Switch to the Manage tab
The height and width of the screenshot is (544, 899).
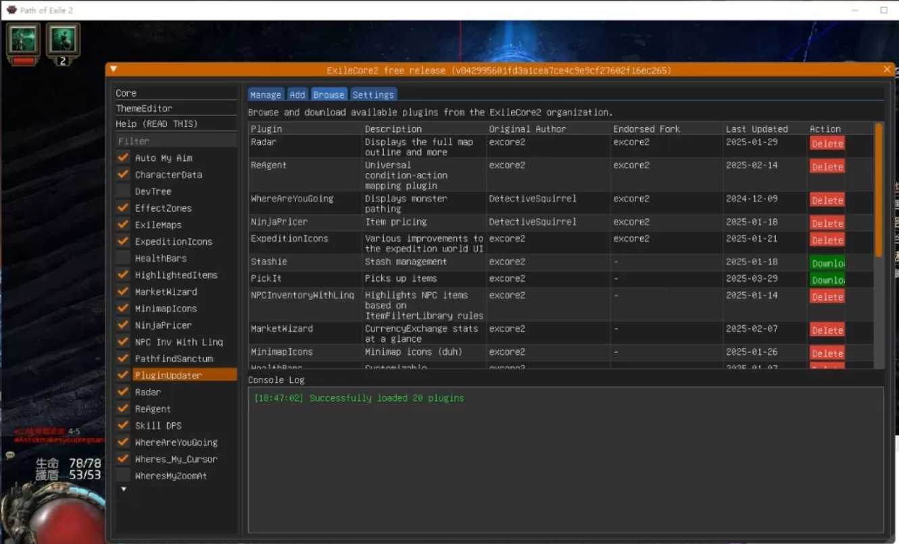266,95
